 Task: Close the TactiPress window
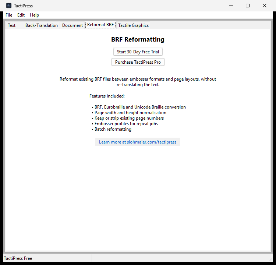tap(265, 6)
